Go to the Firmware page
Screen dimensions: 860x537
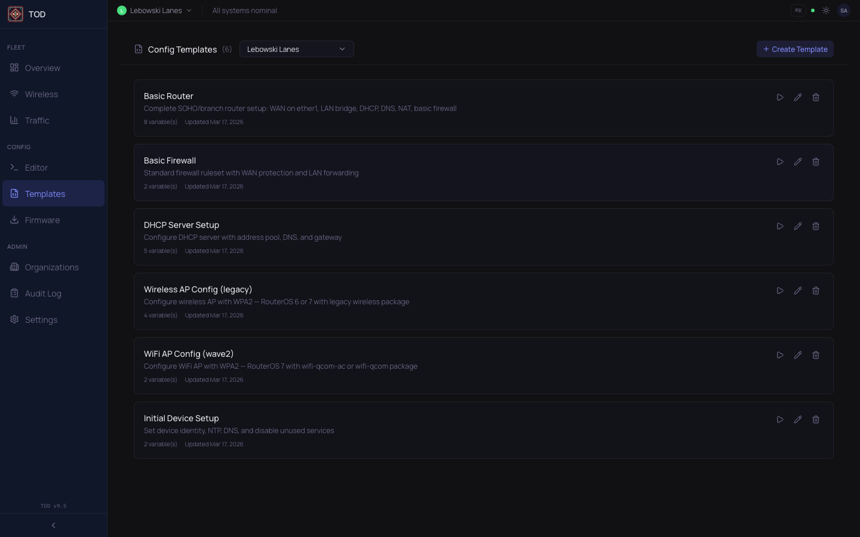(42, 220)
